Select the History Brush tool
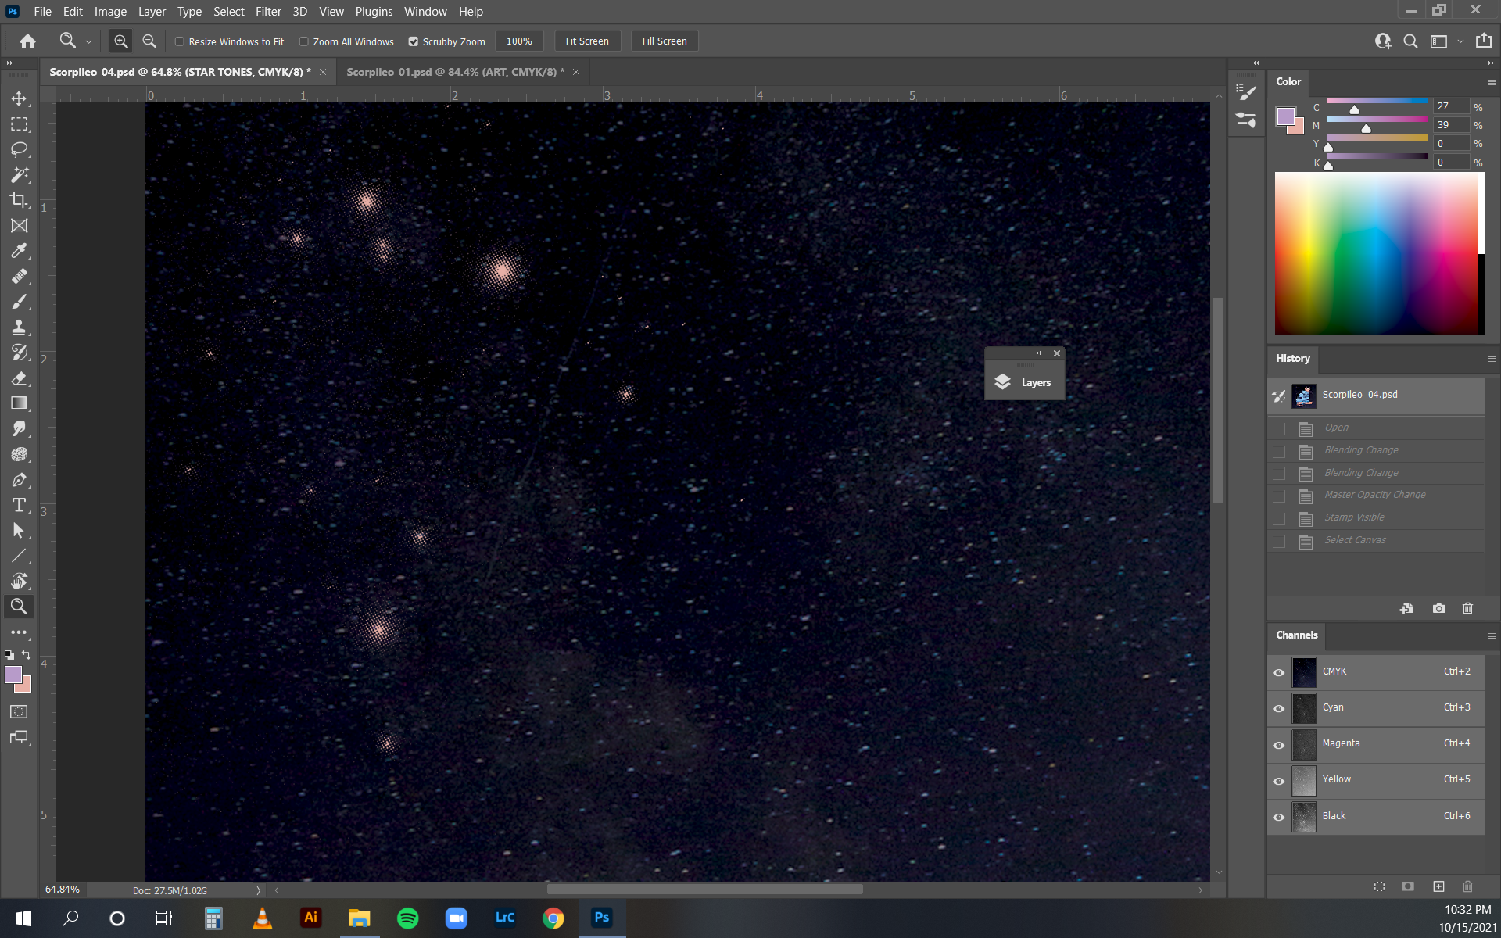 pyautogui.click(x=19, y=353)
